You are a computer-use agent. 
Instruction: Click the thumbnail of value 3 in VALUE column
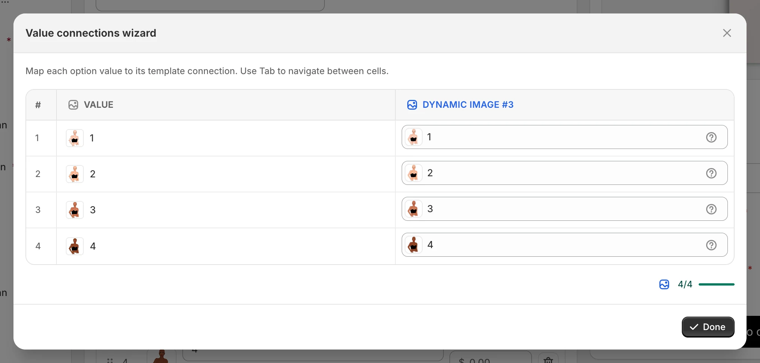75,210
